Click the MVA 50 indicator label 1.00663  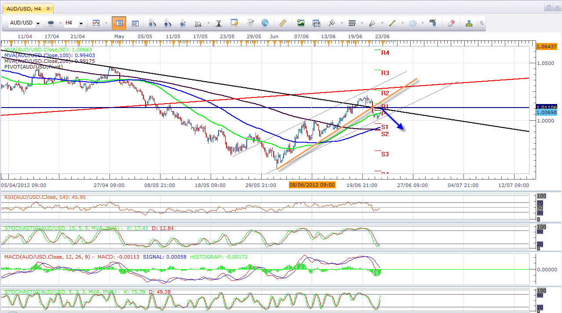[48, 50]
